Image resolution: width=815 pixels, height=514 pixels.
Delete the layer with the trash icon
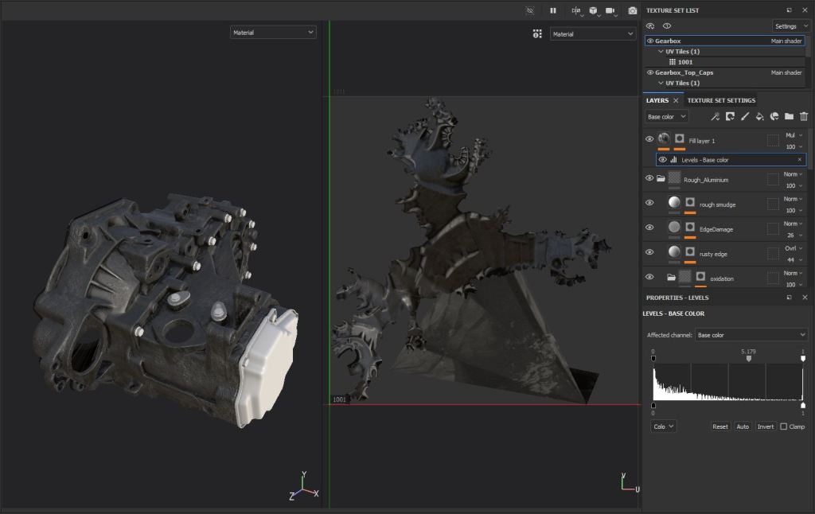coord(804,117)
